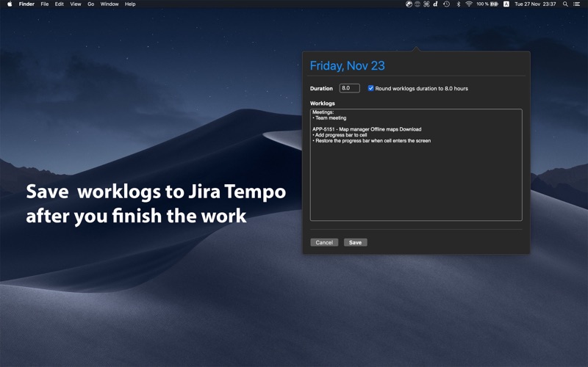Click the APP-5151 Map manager line
The height and width of the screenshot is (367, 588).
coord(367,129)
